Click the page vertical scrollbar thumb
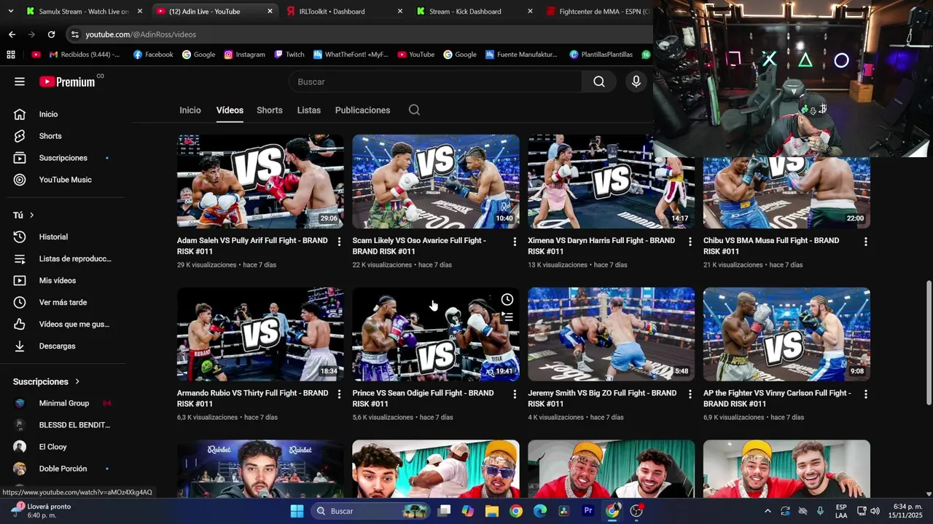This screenshot has width=933, height=524. [929, 344]
